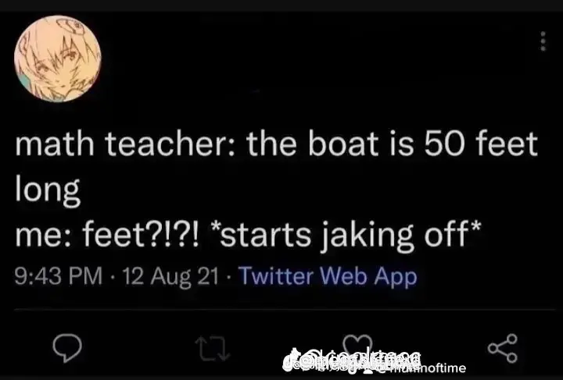Click the word "App" in source label
The image size is (563, 380).
point(396,277)
